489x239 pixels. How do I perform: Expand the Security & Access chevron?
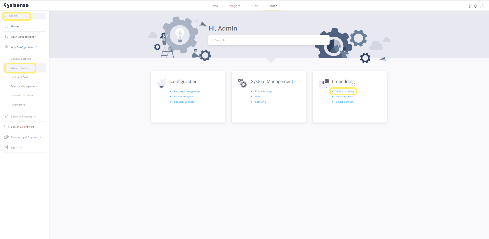[35, 116]
